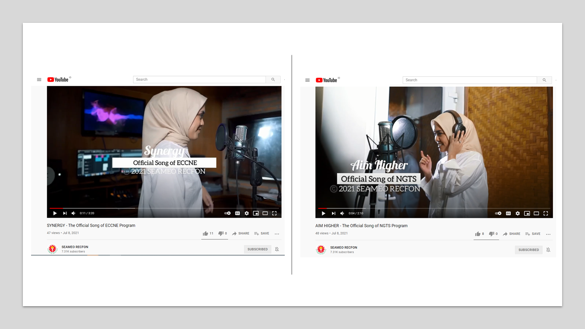This screenshot has width=585, height=329.
Task: Open hamburger menu in left YouTube window
Action: (39, 80)
